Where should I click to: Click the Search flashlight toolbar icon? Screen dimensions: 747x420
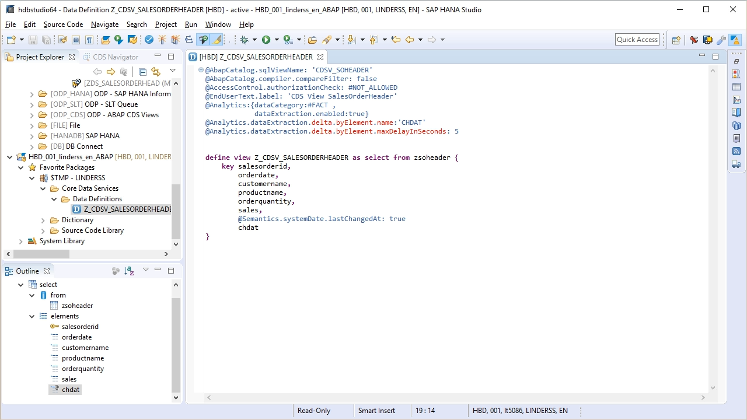327,40
